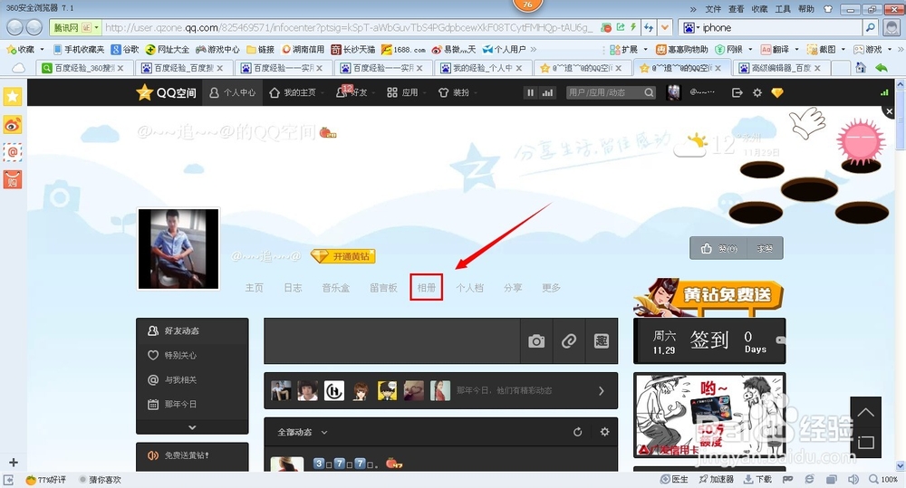Open the 分享 share tab
The height and width of the screenshot is (488, 906).
click(513, 288)
